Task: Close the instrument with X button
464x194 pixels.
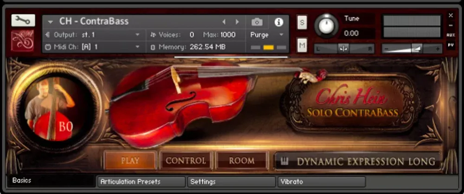Action: coord(451,15)
